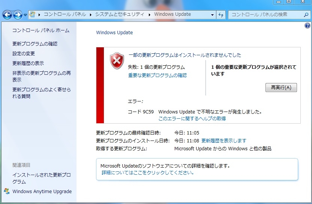Click last check time 今日: 11:05
Screen dimensions: 312x204
[x=187, y=133]
